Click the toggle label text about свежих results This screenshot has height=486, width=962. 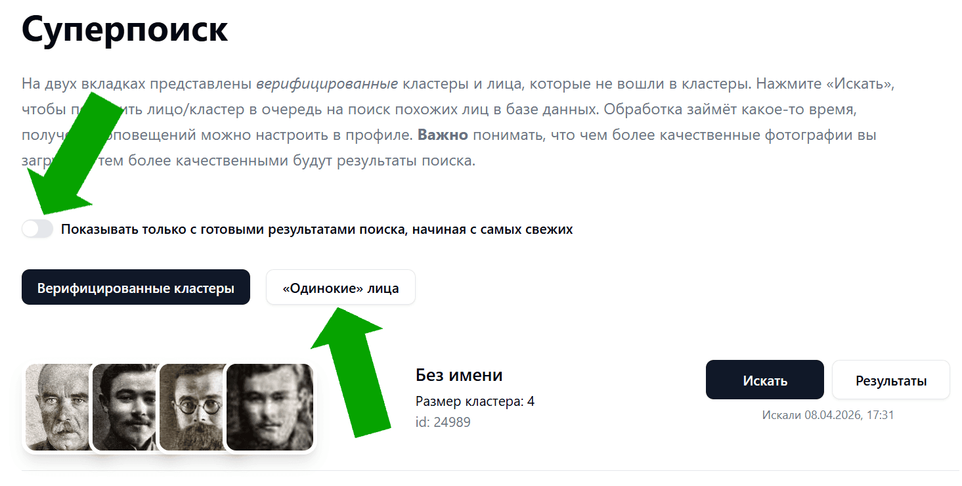click(x=316, y=229)
